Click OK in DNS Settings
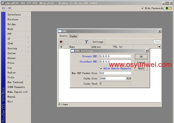174x123 pixels. (x=141, y=57)
